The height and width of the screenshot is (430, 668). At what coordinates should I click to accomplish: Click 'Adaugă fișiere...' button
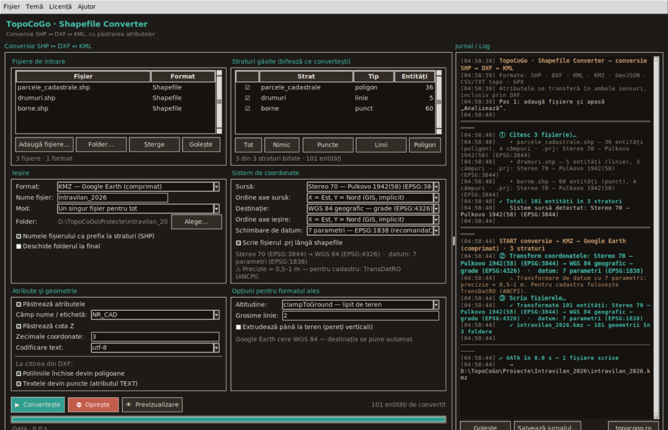click(x=44, y=145)
